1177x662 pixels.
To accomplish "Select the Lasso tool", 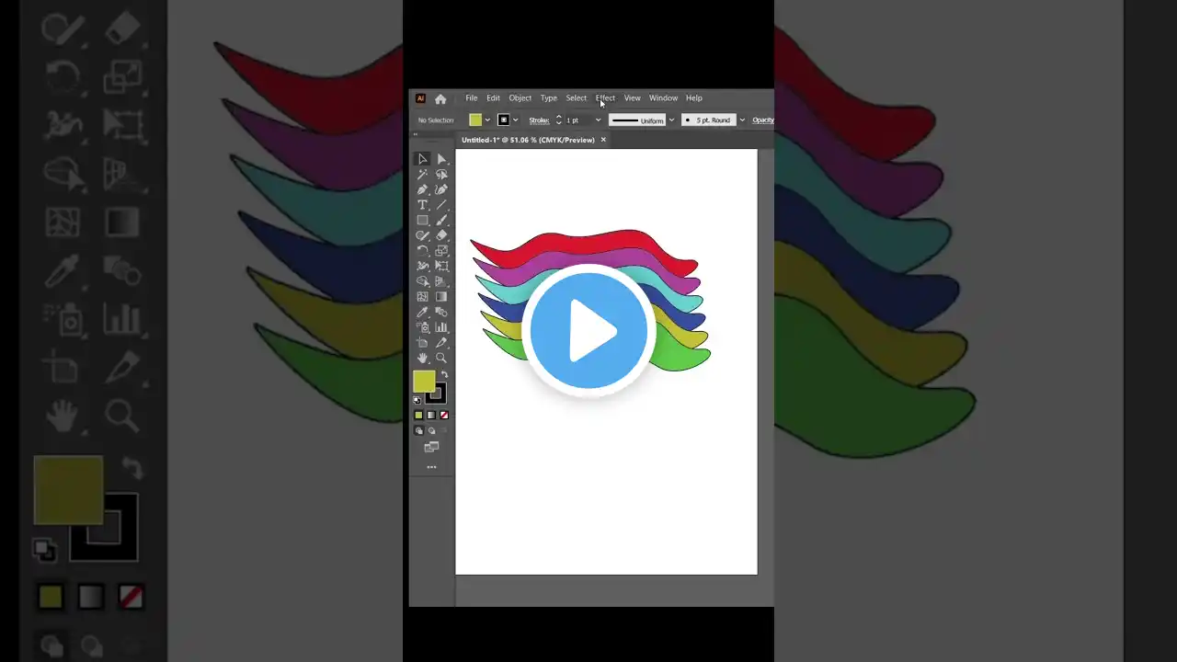I will click(441, 174).
